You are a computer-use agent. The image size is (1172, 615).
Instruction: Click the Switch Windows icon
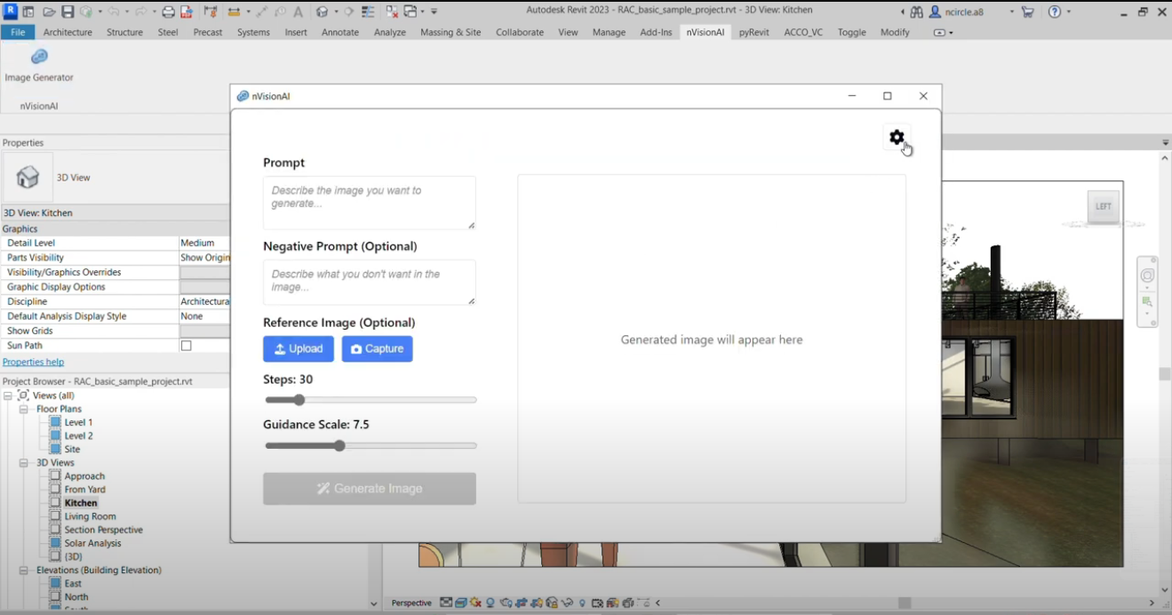coord(411,12)
